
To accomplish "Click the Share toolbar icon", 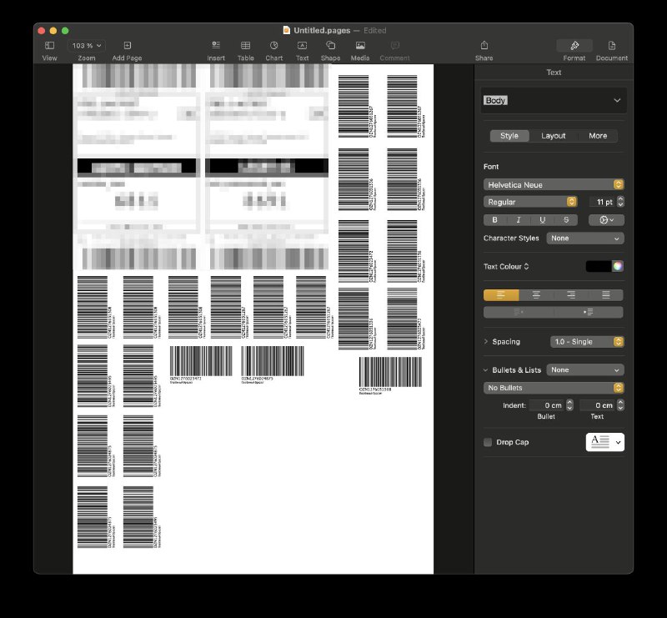I will (484, 46).
